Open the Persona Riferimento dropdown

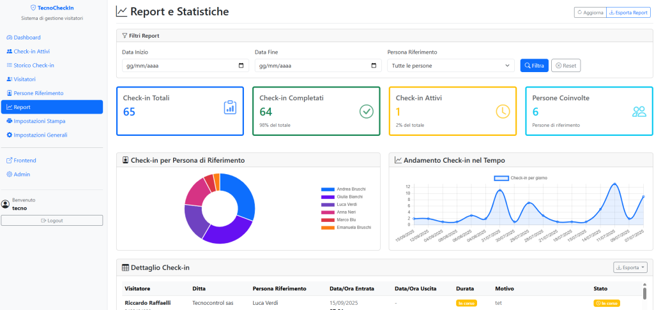[x=450, y=66]
